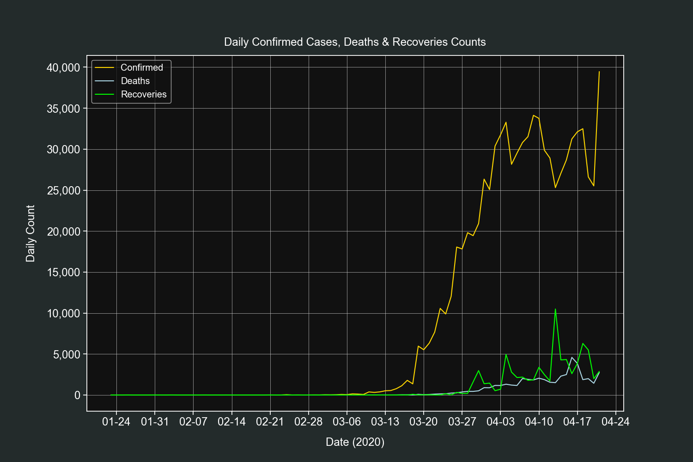Screen dimensions: 693x462
Task: Click the 5,000 y-axis tick label
Action: [67, 354]
